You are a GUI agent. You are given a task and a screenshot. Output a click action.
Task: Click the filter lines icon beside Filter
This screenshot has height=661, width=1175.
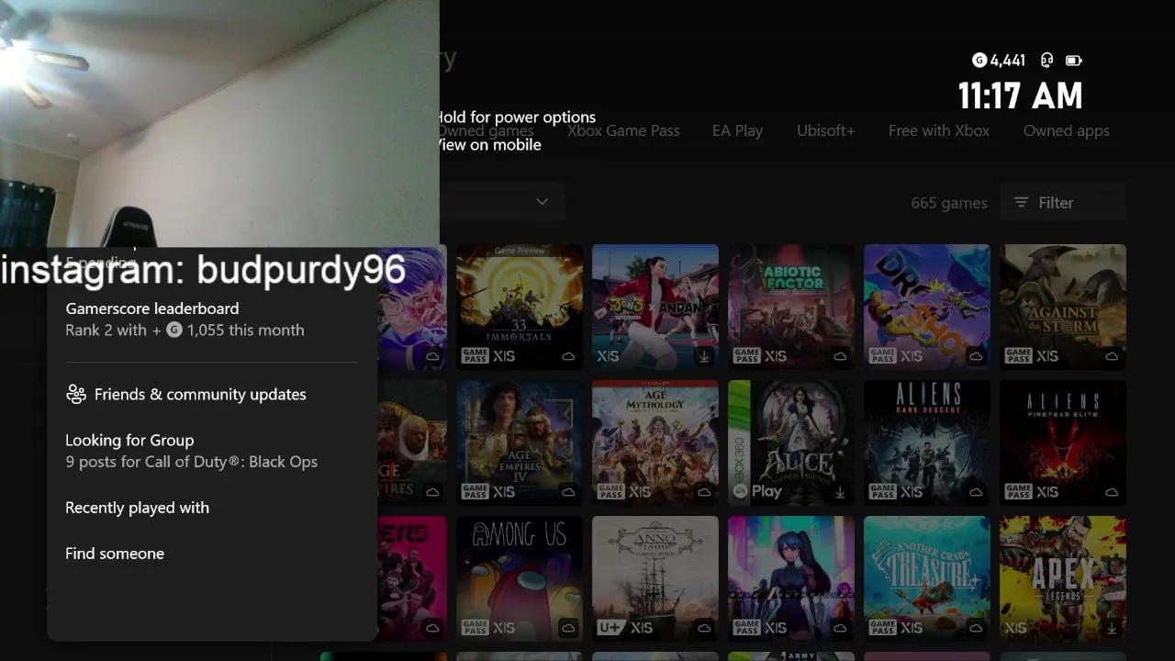(x=1021, y=203)
